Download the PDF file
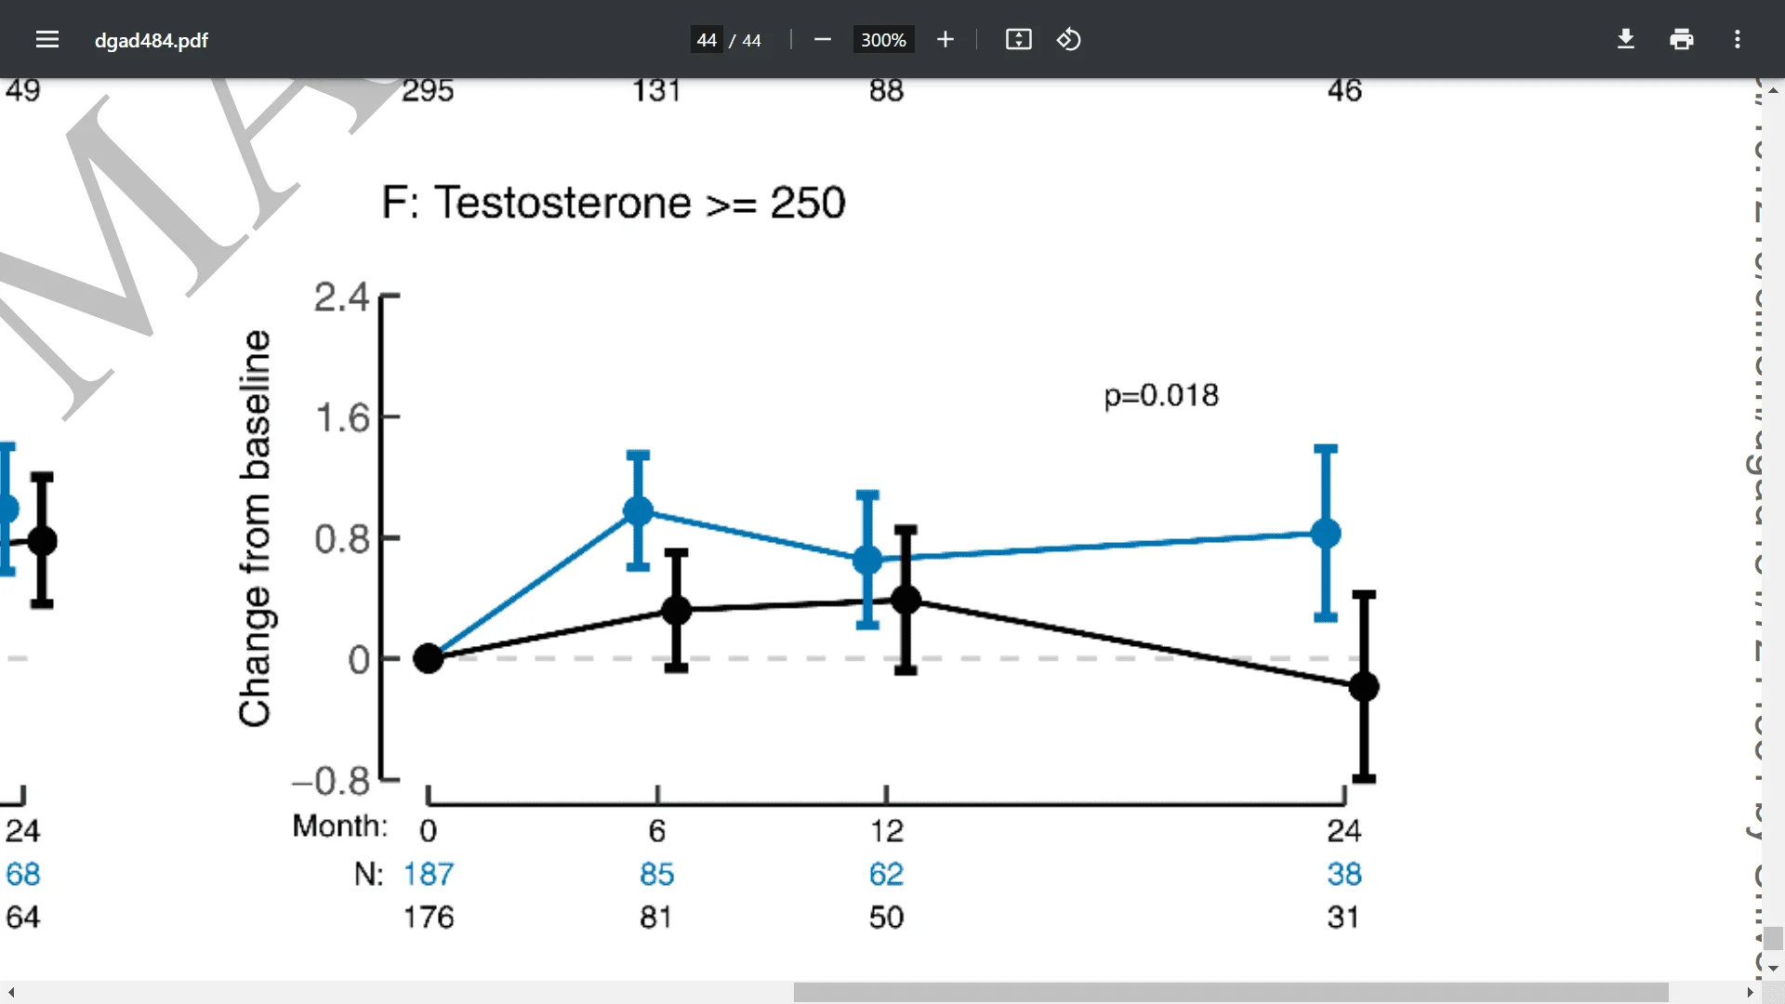Image resolution: width=1785 pixels, height=1004 pixels. pos(1626,39)
